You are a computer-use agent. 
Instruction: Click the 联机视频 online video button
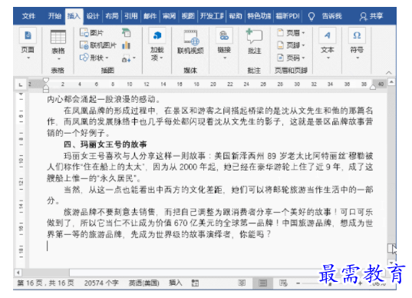coord(191,42)
